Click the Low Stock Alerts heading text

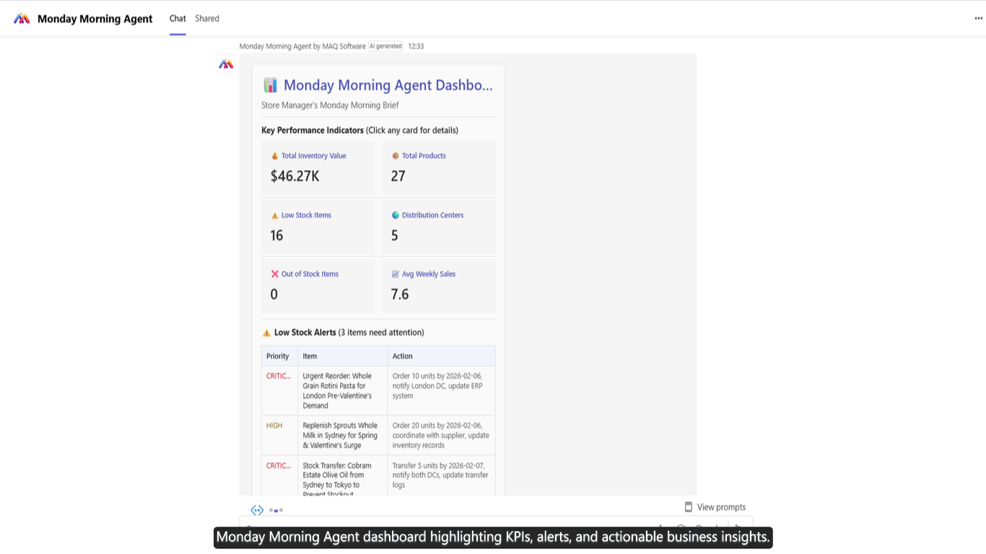(x=305, y=333)
